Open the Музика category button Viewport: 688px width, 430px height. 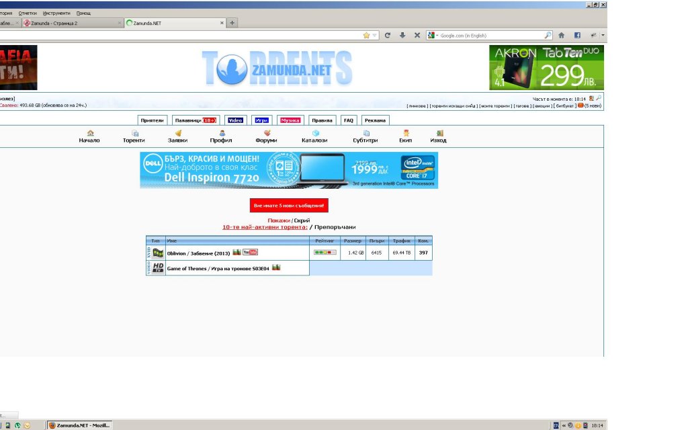pyautogui.click(x=290, y=120)
